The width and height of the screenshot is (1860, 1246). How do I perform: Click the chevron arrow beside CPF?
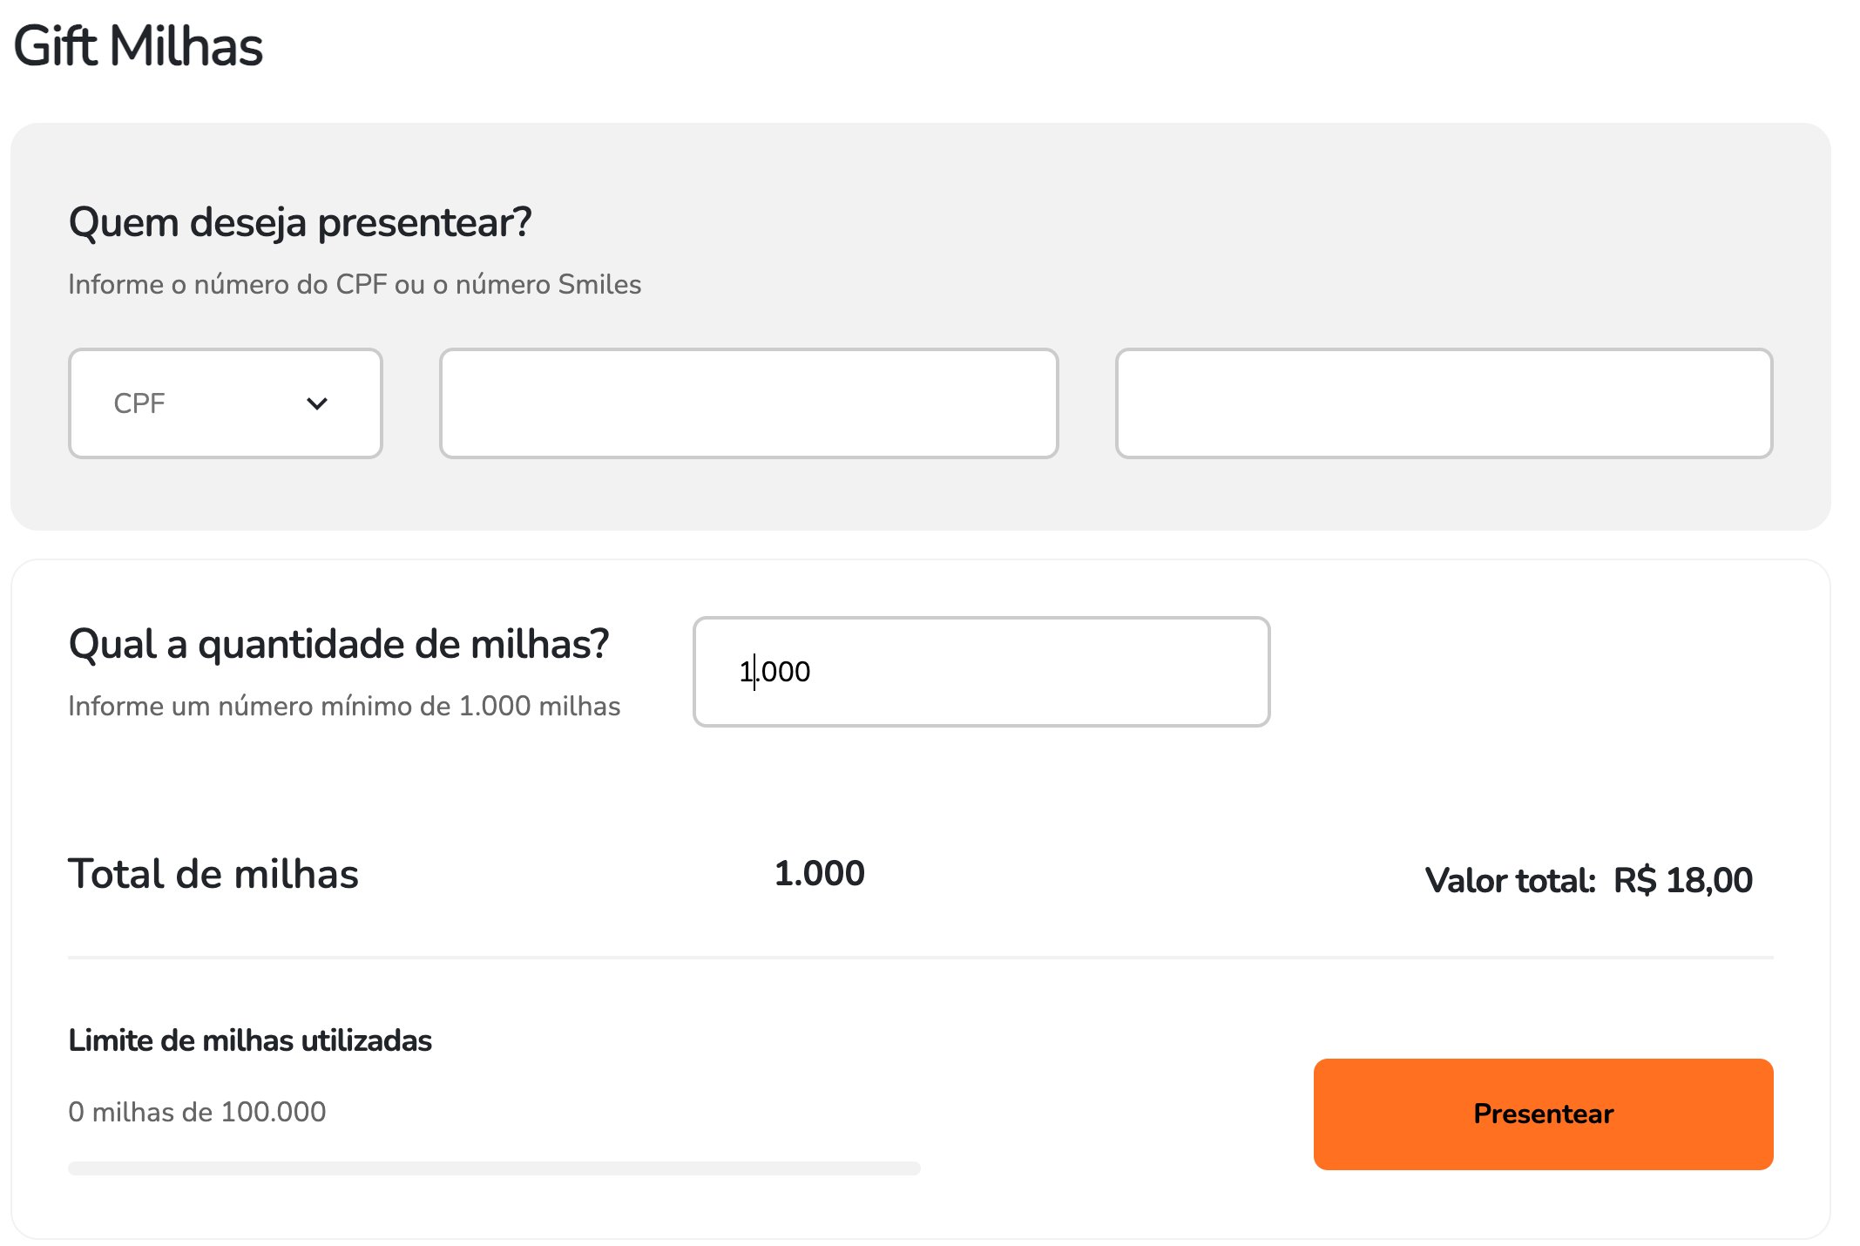(317, 403)
